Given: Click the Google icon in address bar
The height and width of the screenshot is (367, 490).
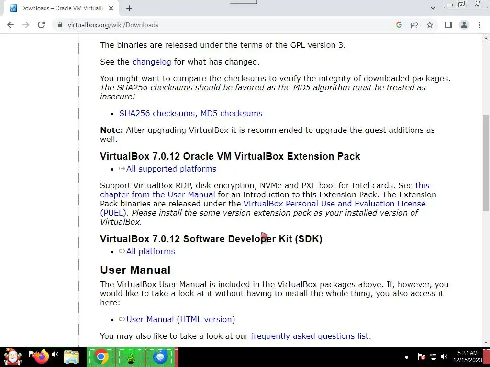Looking at the screenshot, I should [399, 25].
